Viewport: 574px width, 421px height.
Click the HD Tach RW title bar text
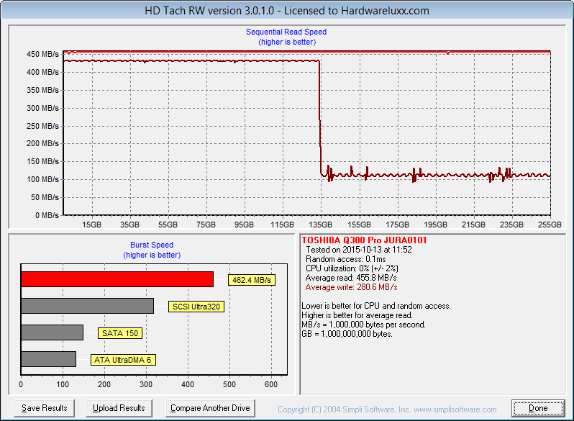(287, 11)
